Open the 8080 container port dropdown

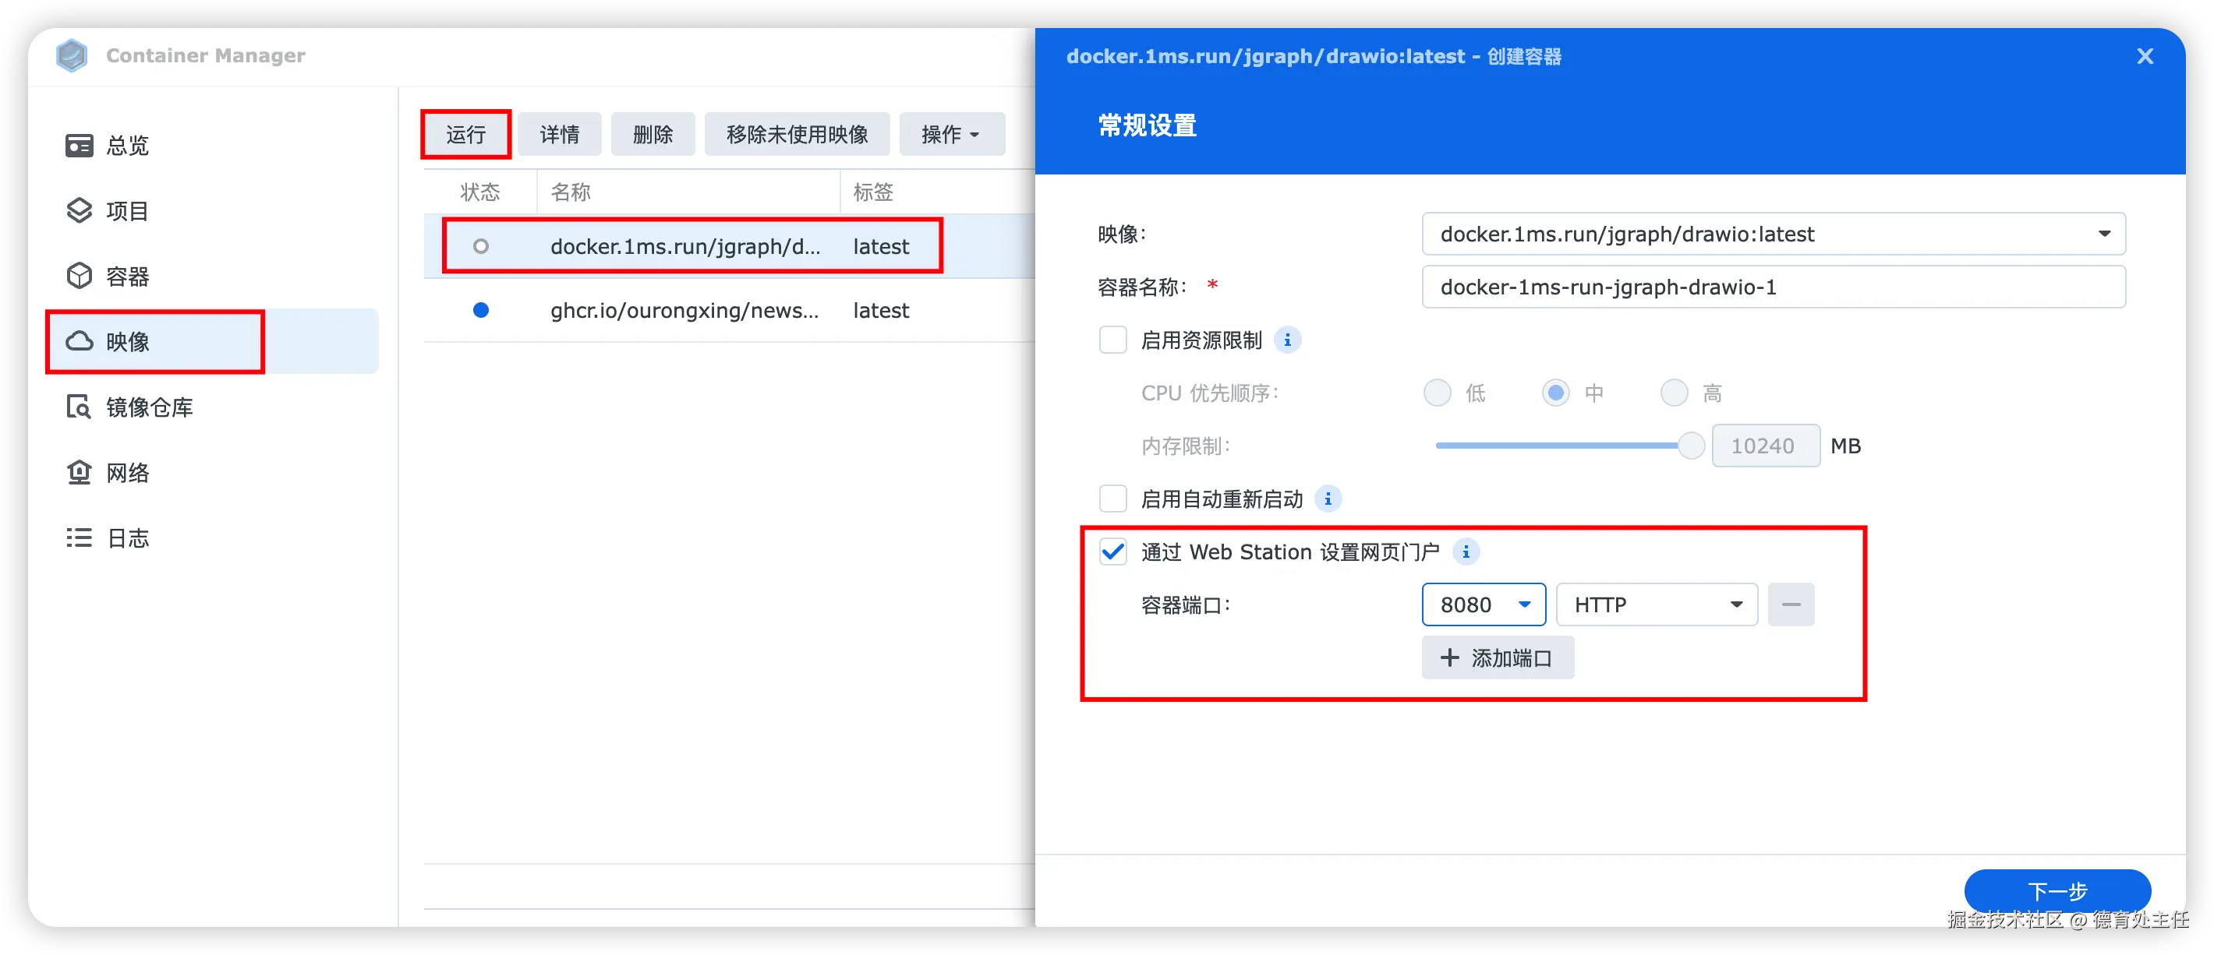(1524, 604)
